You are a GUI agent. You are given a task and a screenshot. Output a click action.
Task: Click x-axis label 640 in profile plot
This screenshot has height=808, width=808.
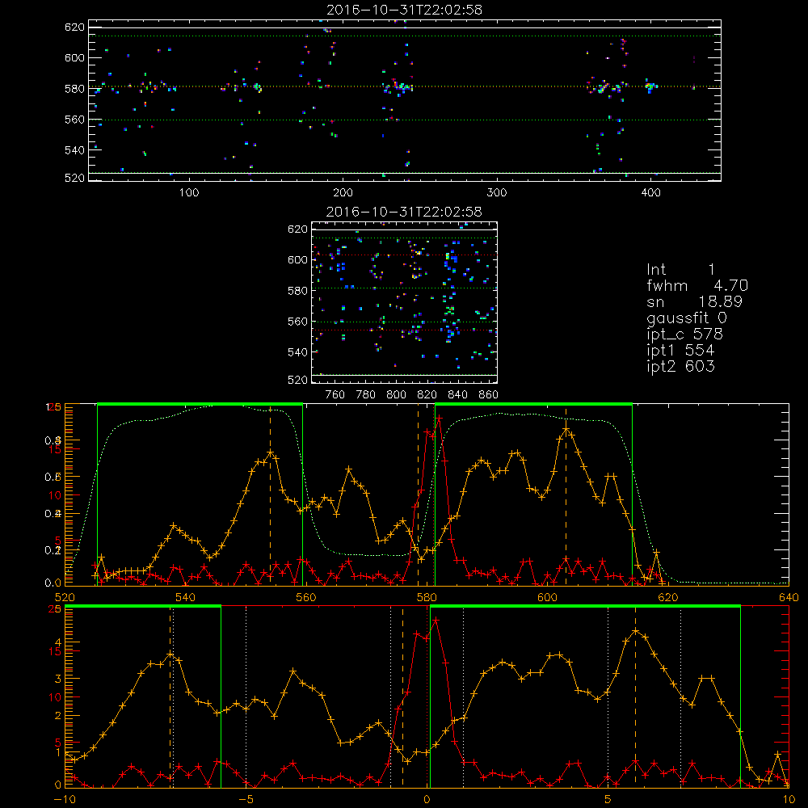point(789,597)
